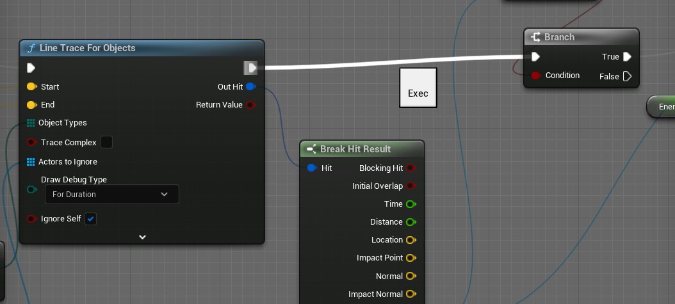Select the Branch node header

[559, 37]
